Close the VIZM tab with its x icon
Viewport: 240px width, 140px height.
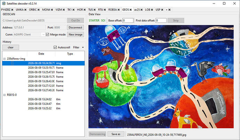tap(64, 10)
